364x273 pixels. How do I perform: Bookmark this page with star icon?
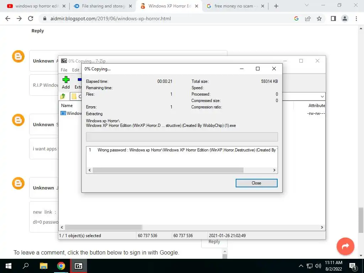pyautogui.click(x=319, y=18)
